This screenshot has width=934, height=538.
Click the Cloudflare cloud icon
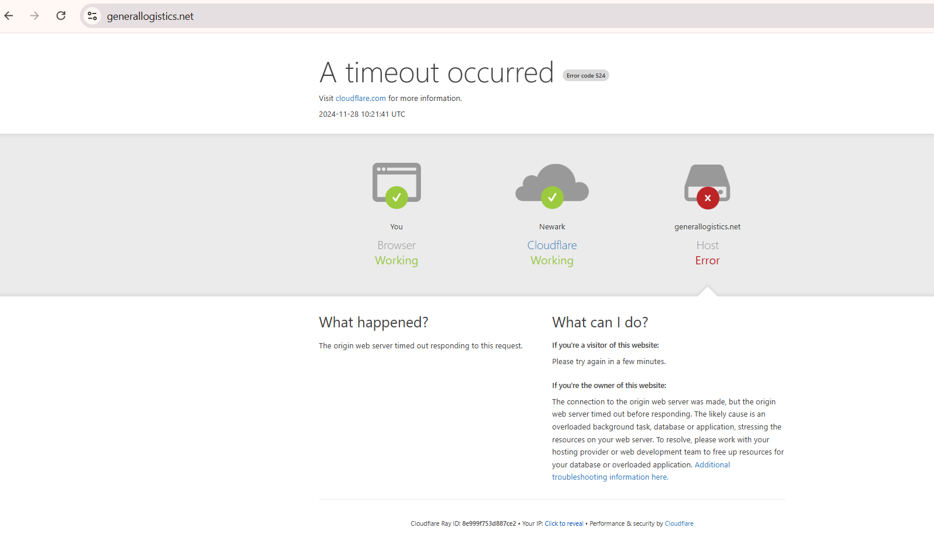coord(552,183)
